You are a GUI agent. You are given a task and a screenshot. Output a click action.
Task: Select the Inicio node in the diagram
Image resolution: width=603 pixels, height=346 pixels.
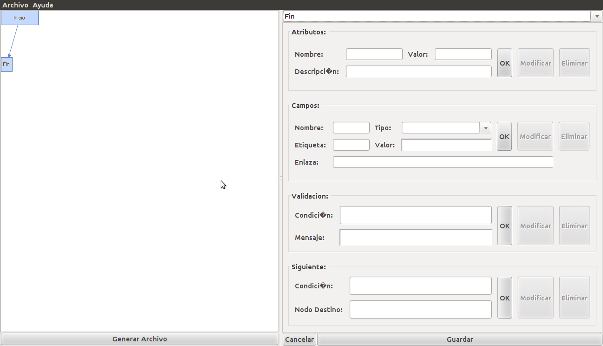pos(20,18)
